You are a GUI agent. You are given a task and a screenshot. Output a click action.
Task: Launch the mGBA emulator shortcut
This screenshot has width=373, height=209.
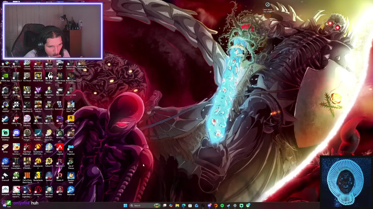coord(60,120)
